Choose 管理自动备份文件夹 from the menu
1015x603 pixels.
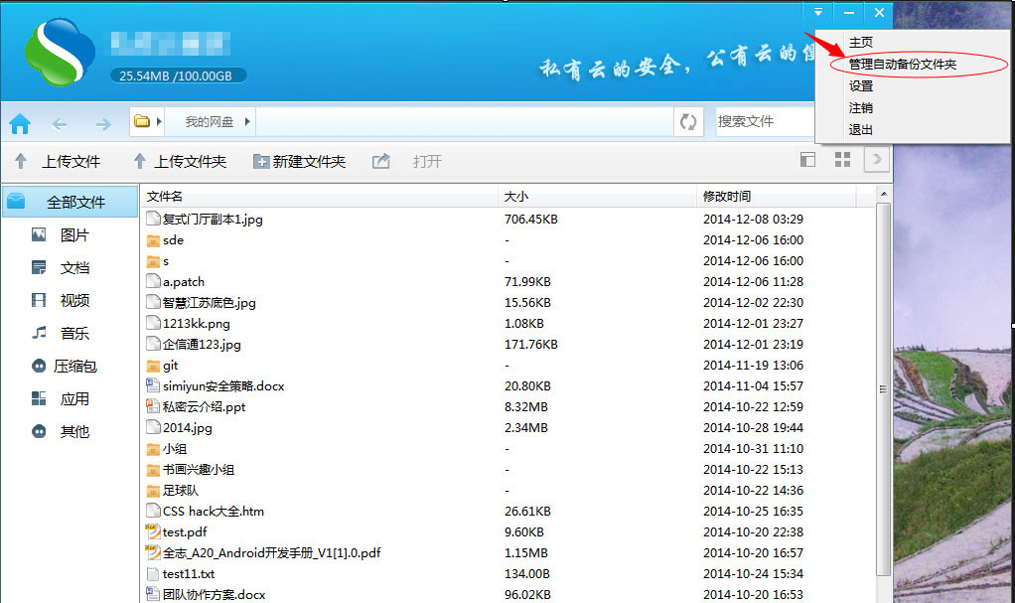[903, 63]
